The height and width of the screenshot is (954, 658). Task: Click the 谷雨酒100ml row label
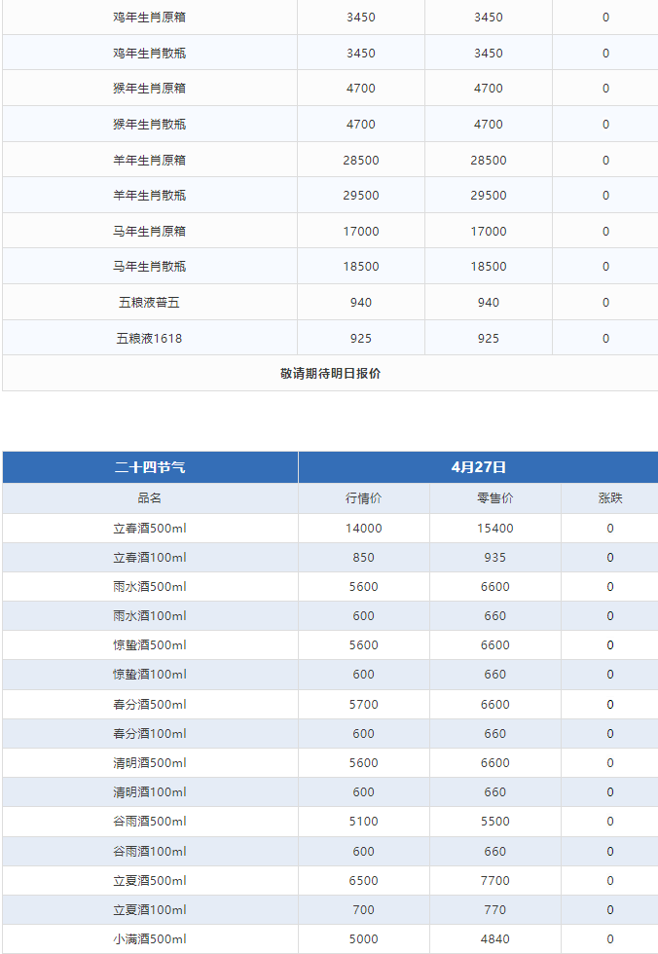tap(150, 852)
